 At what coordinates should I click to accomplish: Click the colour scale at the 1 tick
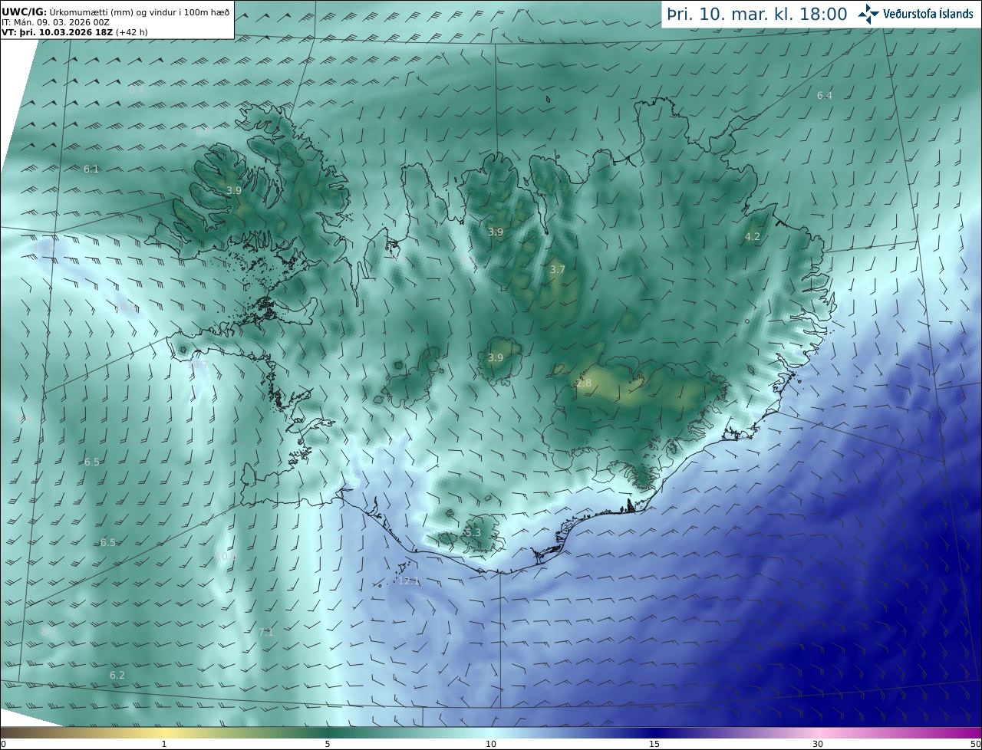tap(164, 744)
